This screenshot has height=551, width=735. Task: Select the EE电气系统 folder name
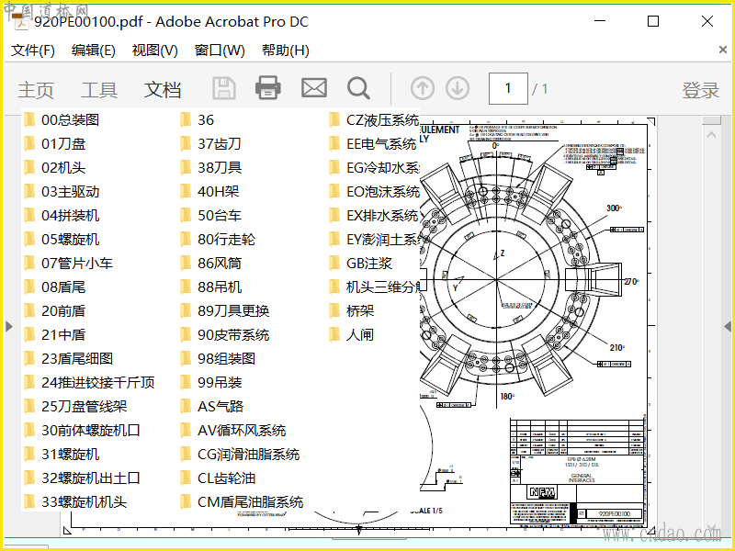[x=381, y=144]
